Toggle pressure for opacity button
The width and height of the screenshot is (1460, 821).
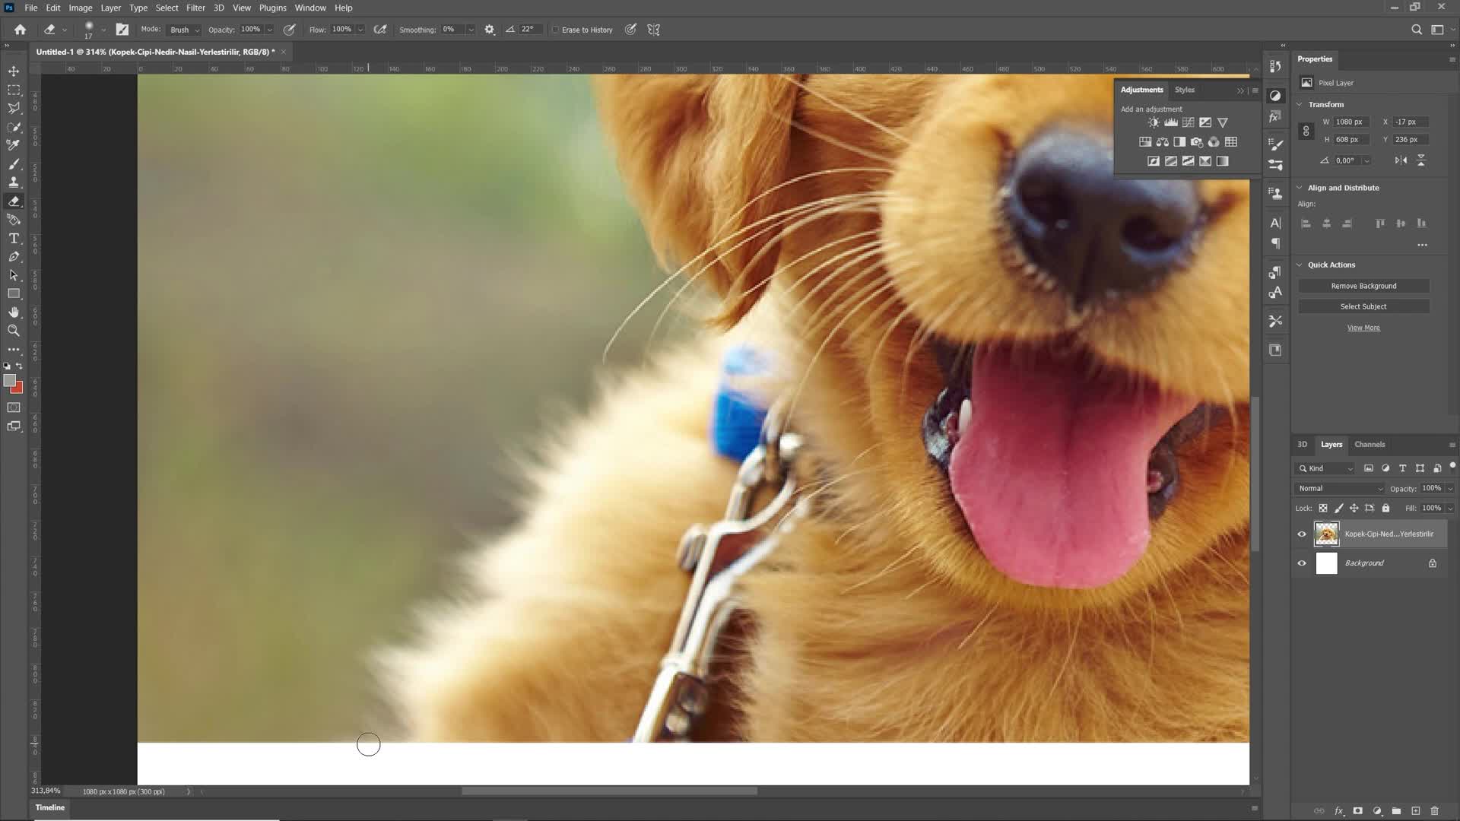pos(289,30)
